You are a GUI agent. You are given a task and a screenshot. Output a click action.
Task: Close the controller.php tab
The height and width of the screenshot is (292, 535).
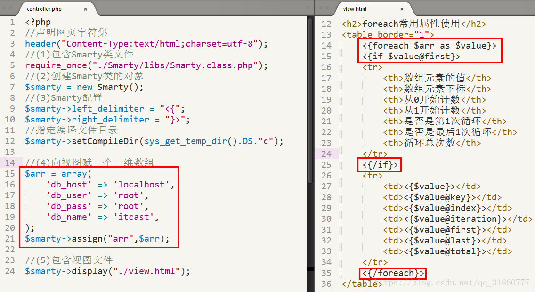(85, 9)
